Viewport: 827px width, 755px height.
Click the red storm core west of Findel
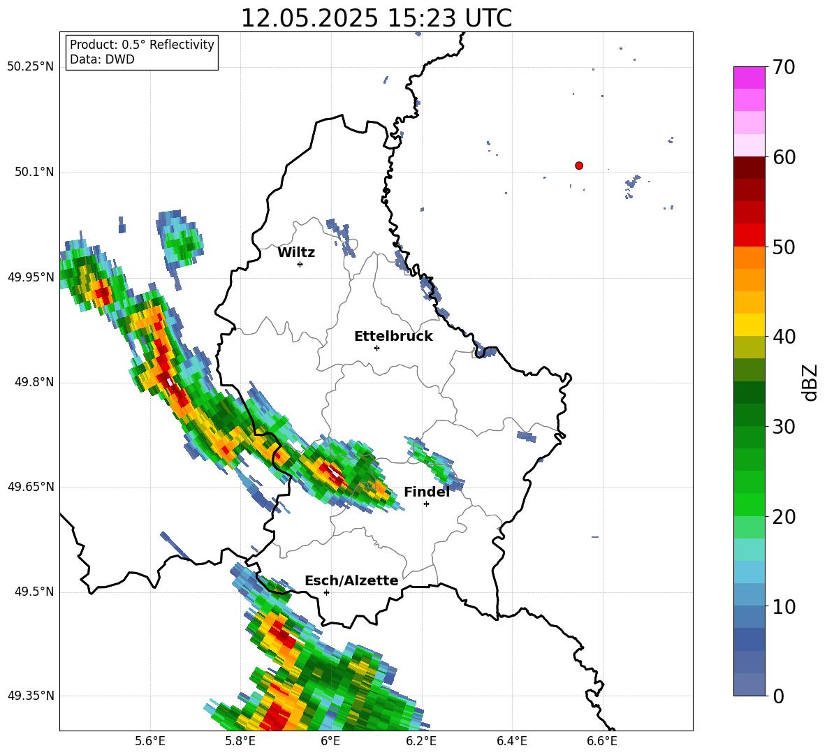(333, 474)
